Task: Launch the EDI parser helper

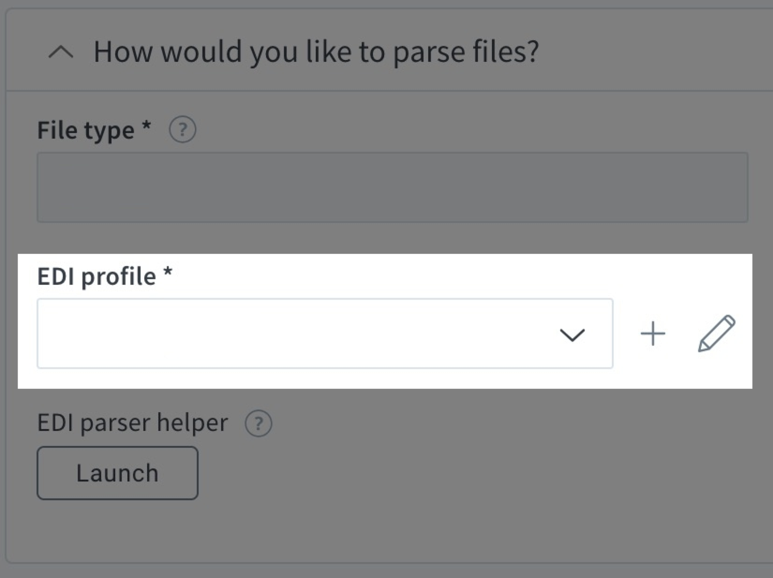Action: coord(118,473)
